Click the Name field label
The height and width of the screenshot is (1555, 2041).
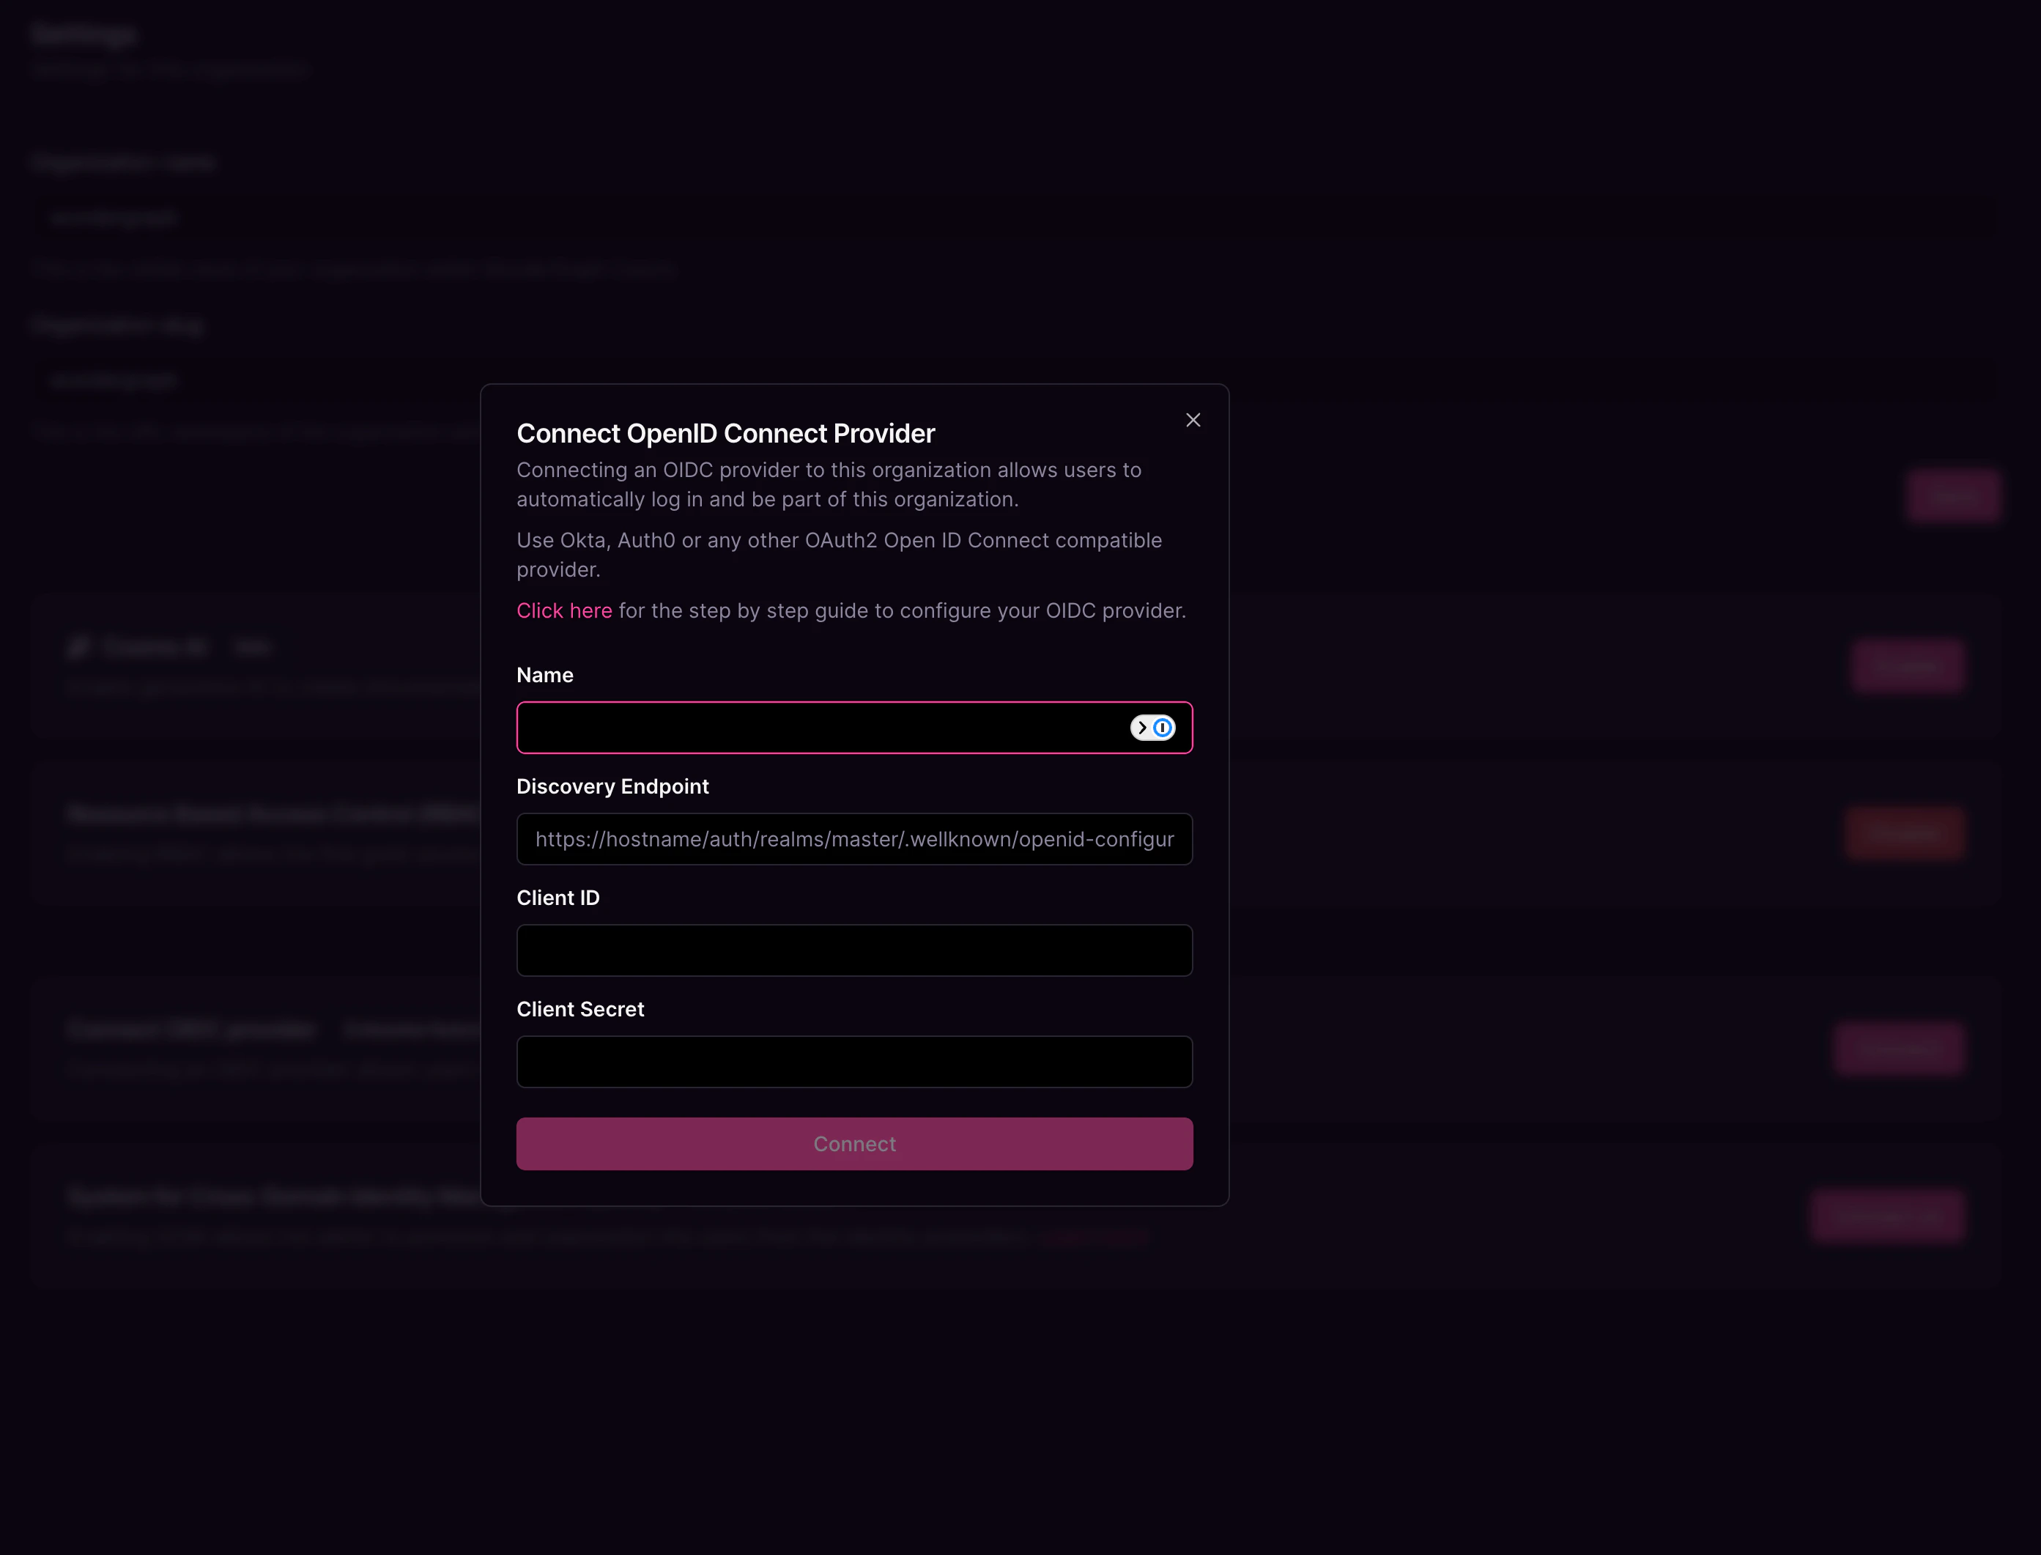(x=545, y=675)
